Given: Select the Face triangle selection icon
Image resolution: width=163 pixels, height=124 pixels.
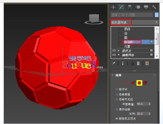Looking at the screenshot, I should (133, 83).
